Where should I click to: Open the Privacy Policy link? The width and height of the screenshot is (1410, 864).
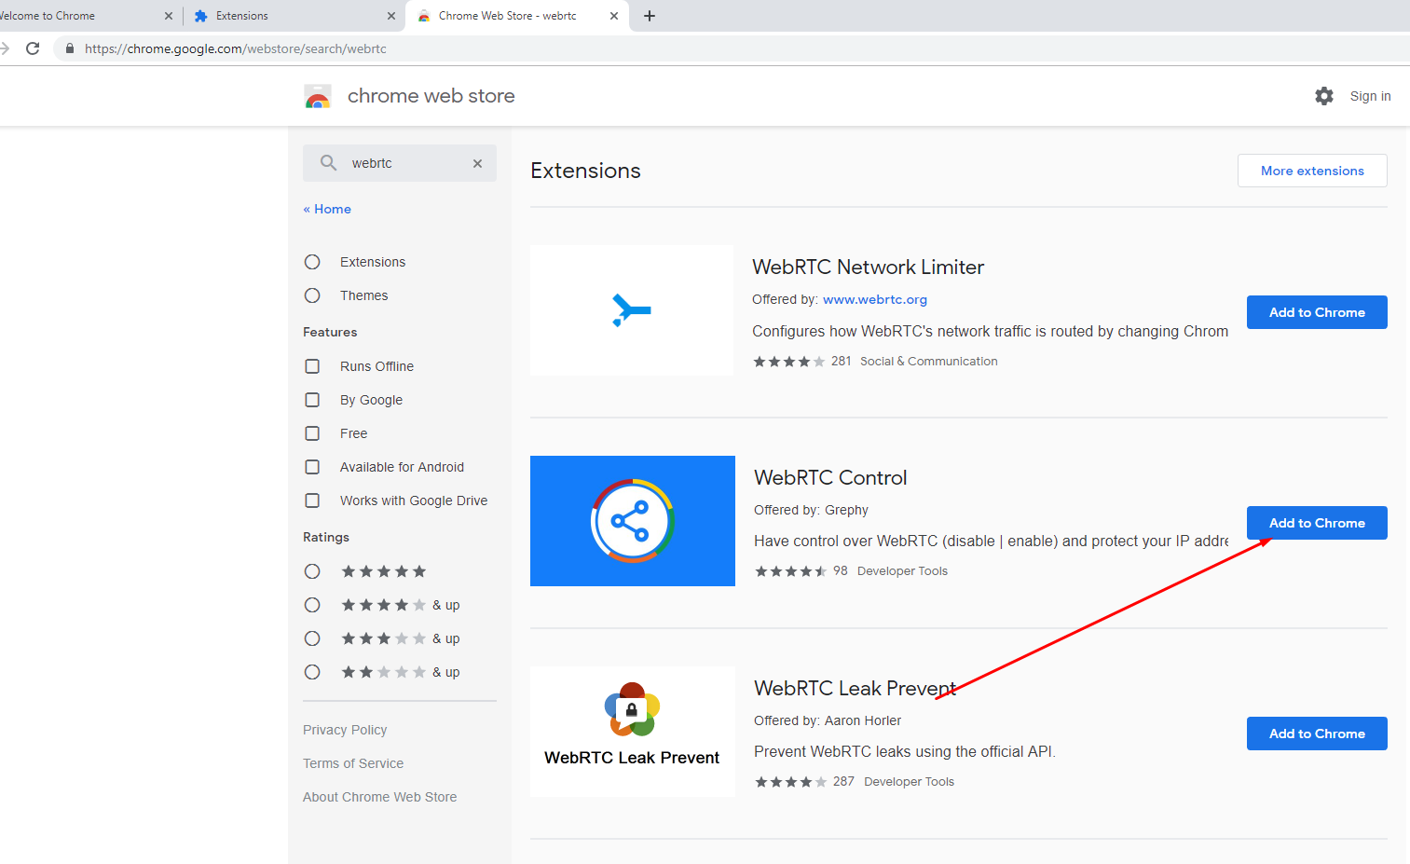coord(345,730)
